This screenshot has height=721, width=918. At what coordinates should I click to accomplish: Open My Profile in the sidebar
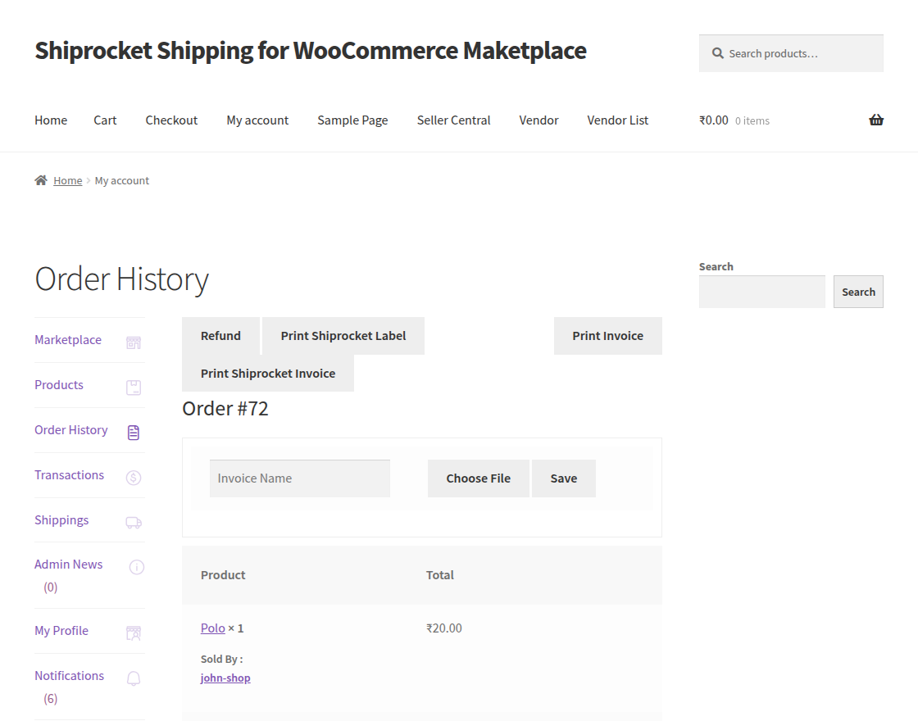pyautogui.click(x=61, y=631)
